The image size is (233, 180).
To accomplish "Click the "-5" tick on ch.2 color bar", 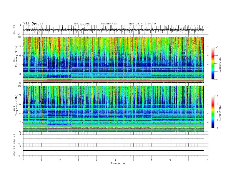I will point(217,112).
